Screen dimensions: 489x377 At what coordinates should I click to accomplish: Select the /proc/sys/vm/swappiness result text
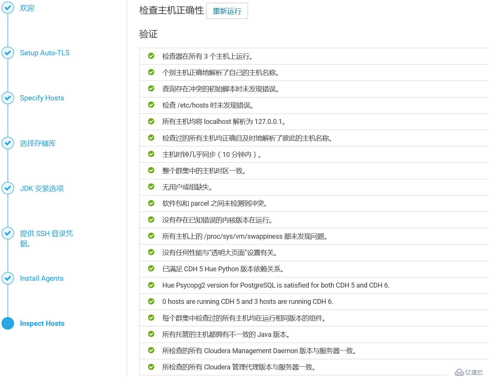pos(245,236)
